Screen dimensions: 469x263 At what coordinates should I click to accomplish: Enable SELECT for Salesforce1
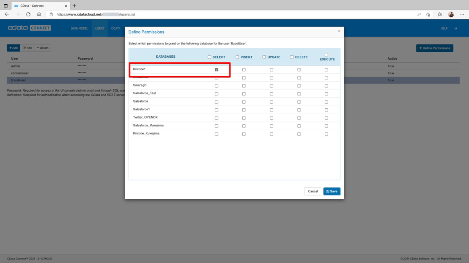click(217, 110)
